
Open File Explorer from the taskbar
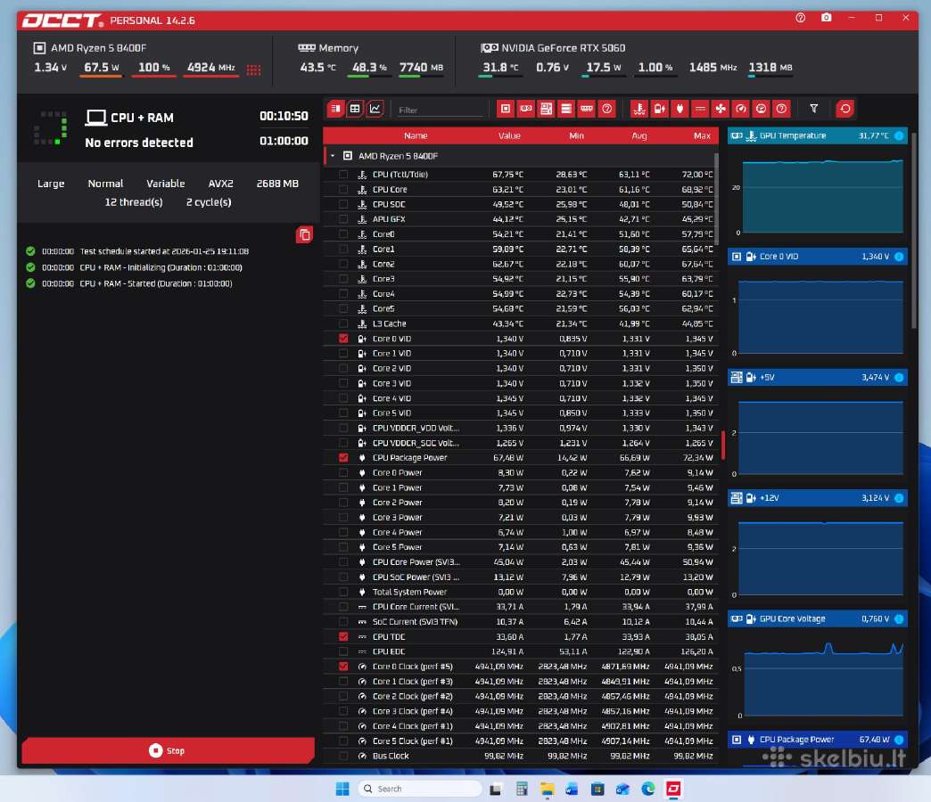[547, 789]
